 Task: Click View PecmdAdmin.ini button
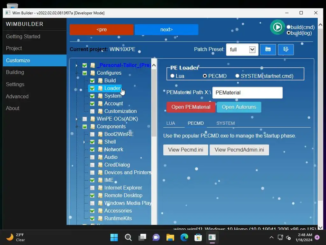coord(239,150)
